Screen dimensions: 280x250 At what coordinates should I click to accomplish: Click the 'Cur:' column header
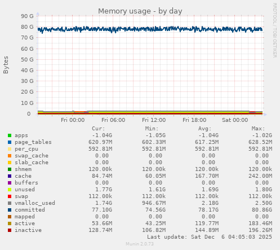pyautogui.click(x=98, y=129)
